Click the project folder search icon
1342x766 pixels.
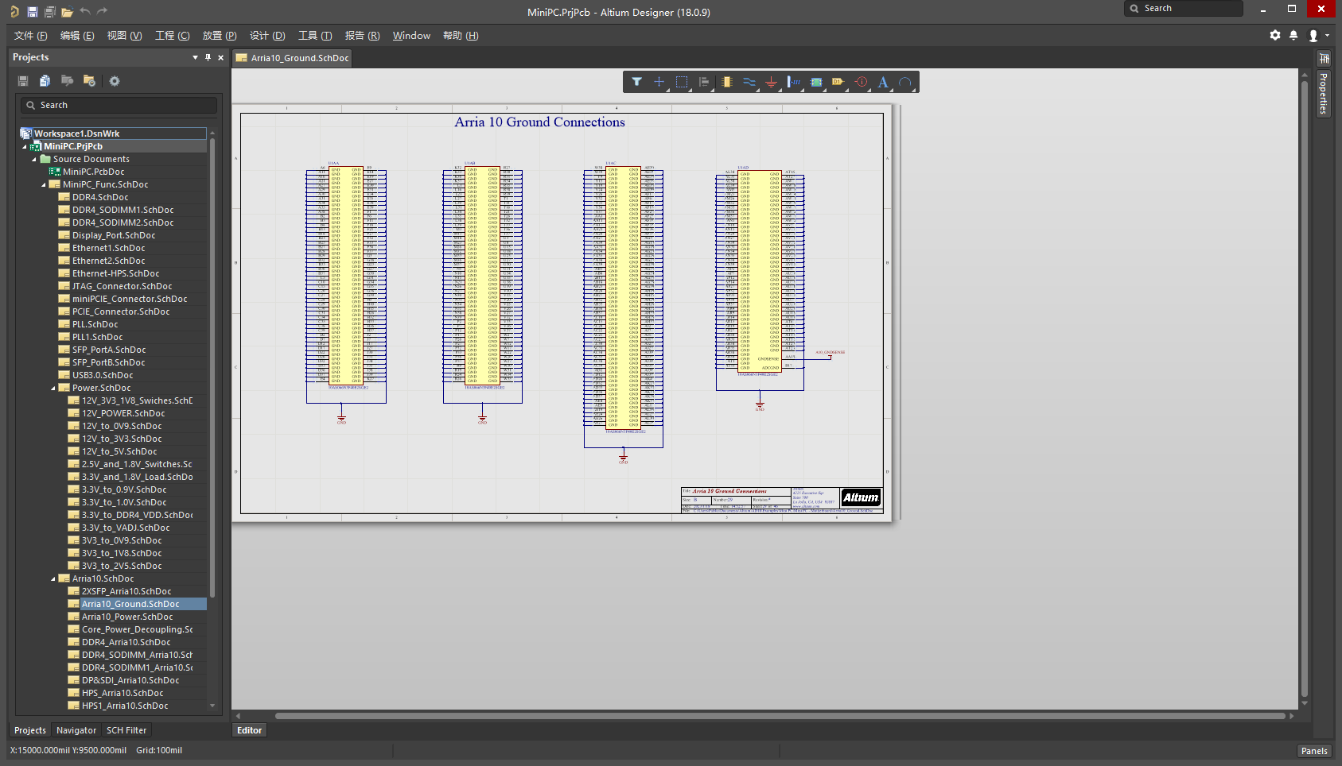coord(68,81)
